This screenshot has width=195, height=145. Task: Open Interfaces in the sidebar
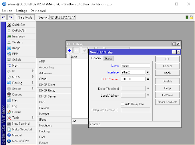tap(21, 36)
